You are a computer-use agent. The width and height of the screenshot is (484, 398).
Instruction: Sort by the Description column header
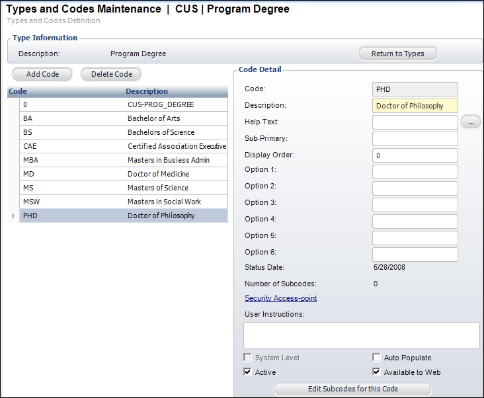click(147, 91)
